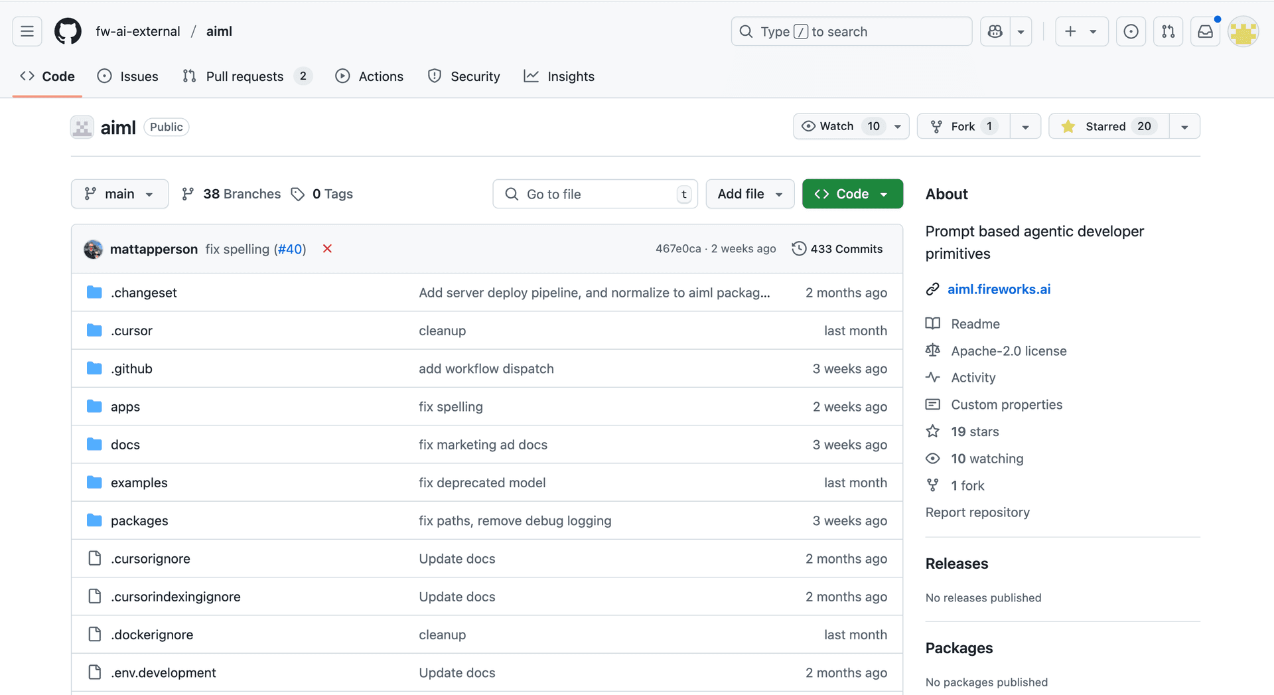
Task: Open the examples folder
Action: pyautogui.click(x=139, y=483)
